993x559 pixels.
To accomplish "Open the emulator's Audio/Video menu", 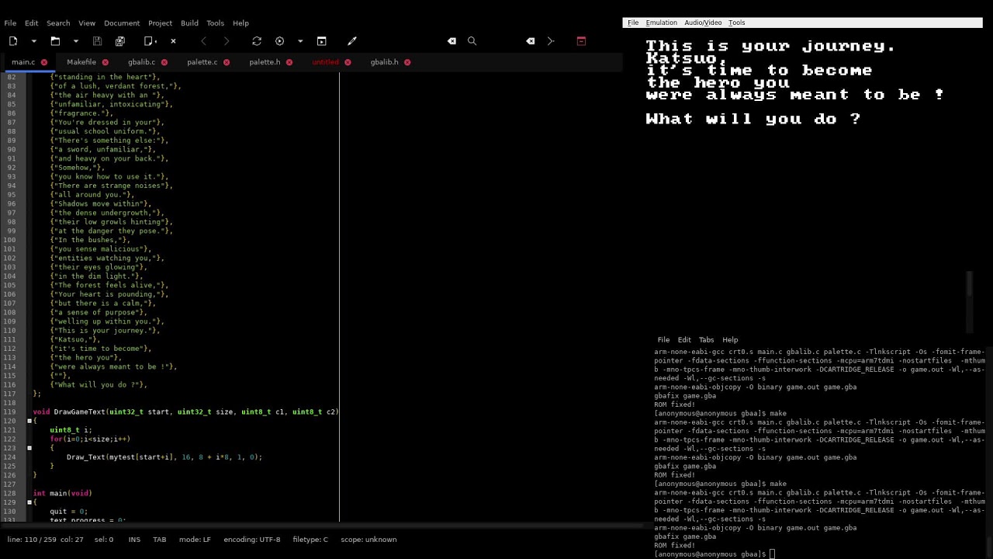I will [703, 23].
